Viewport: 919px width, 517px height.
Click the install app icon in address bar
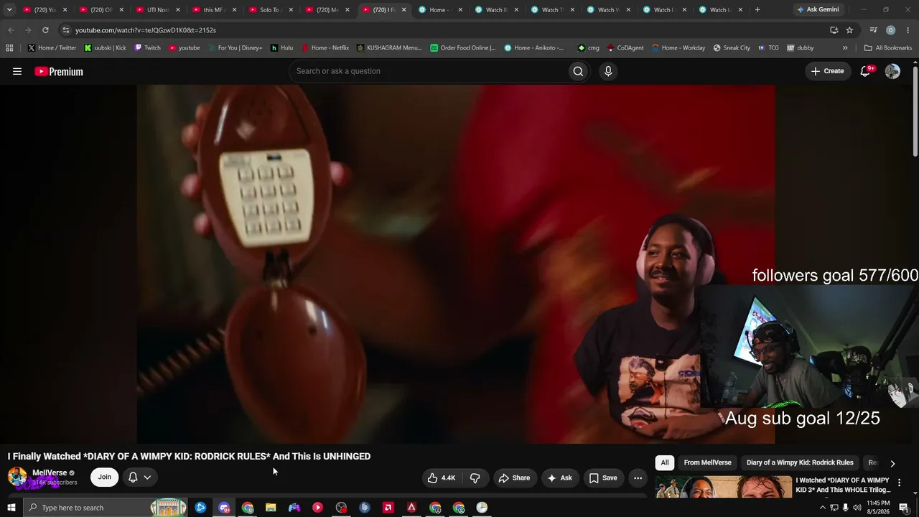tap(834, 30)
